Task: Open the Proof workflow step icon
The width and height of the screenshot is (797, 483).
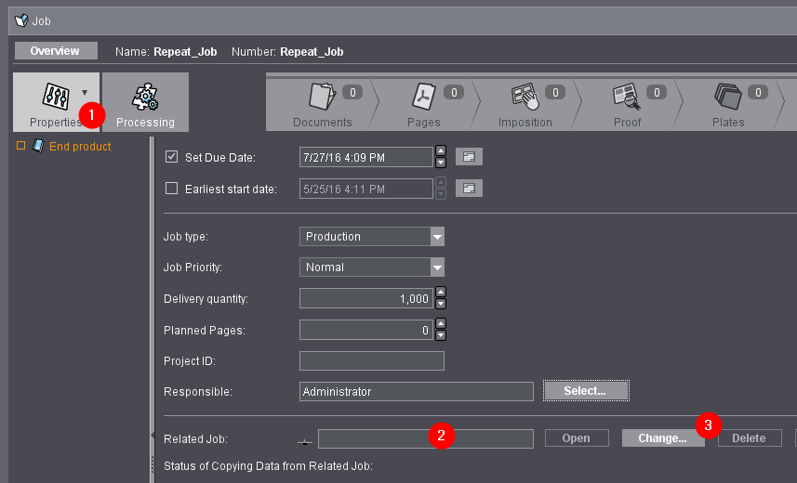Action: click(x=625, y=97)
